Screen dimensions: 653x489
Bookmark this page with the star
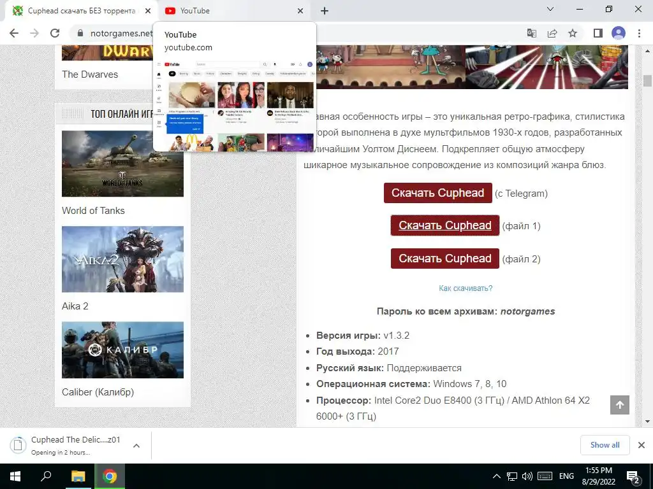click(573, 33)
